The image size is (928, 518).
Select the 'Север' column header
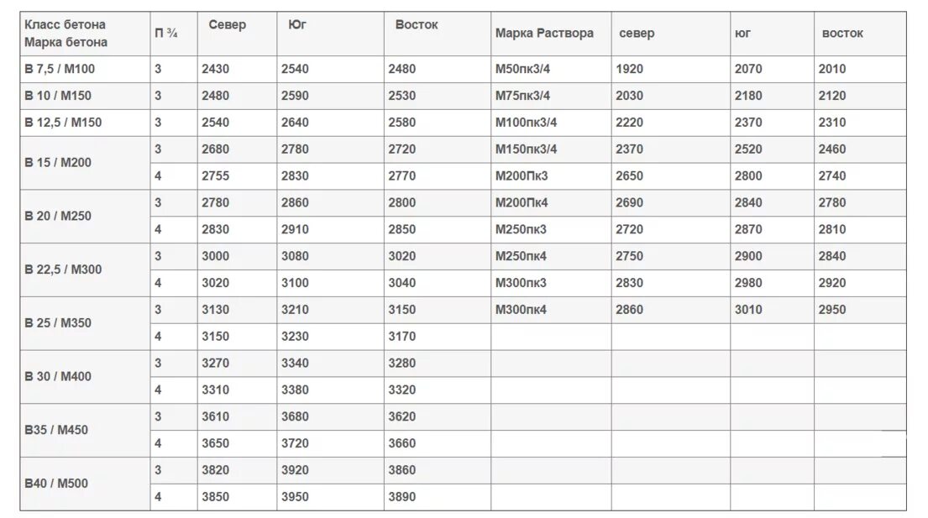tap(238, 34)
